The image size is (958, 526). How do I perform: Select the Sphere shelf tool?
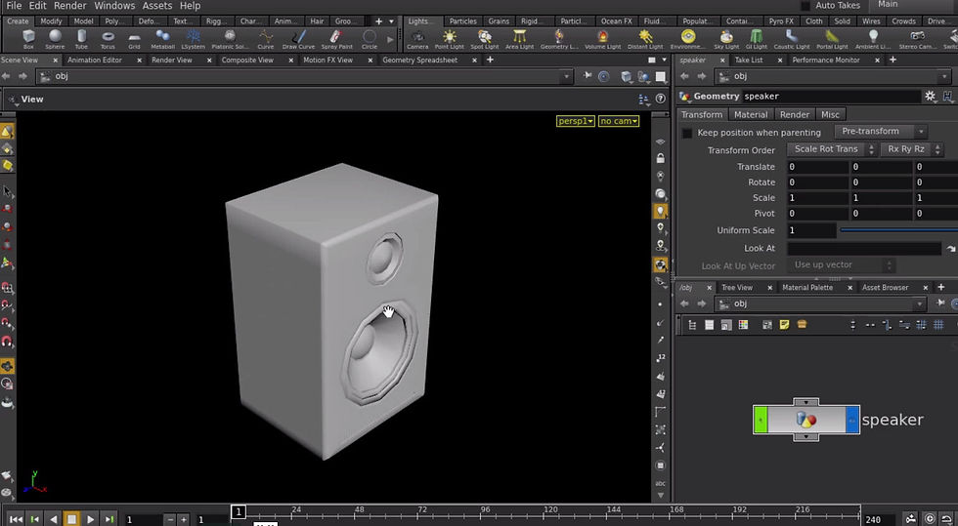pos(55,38)
